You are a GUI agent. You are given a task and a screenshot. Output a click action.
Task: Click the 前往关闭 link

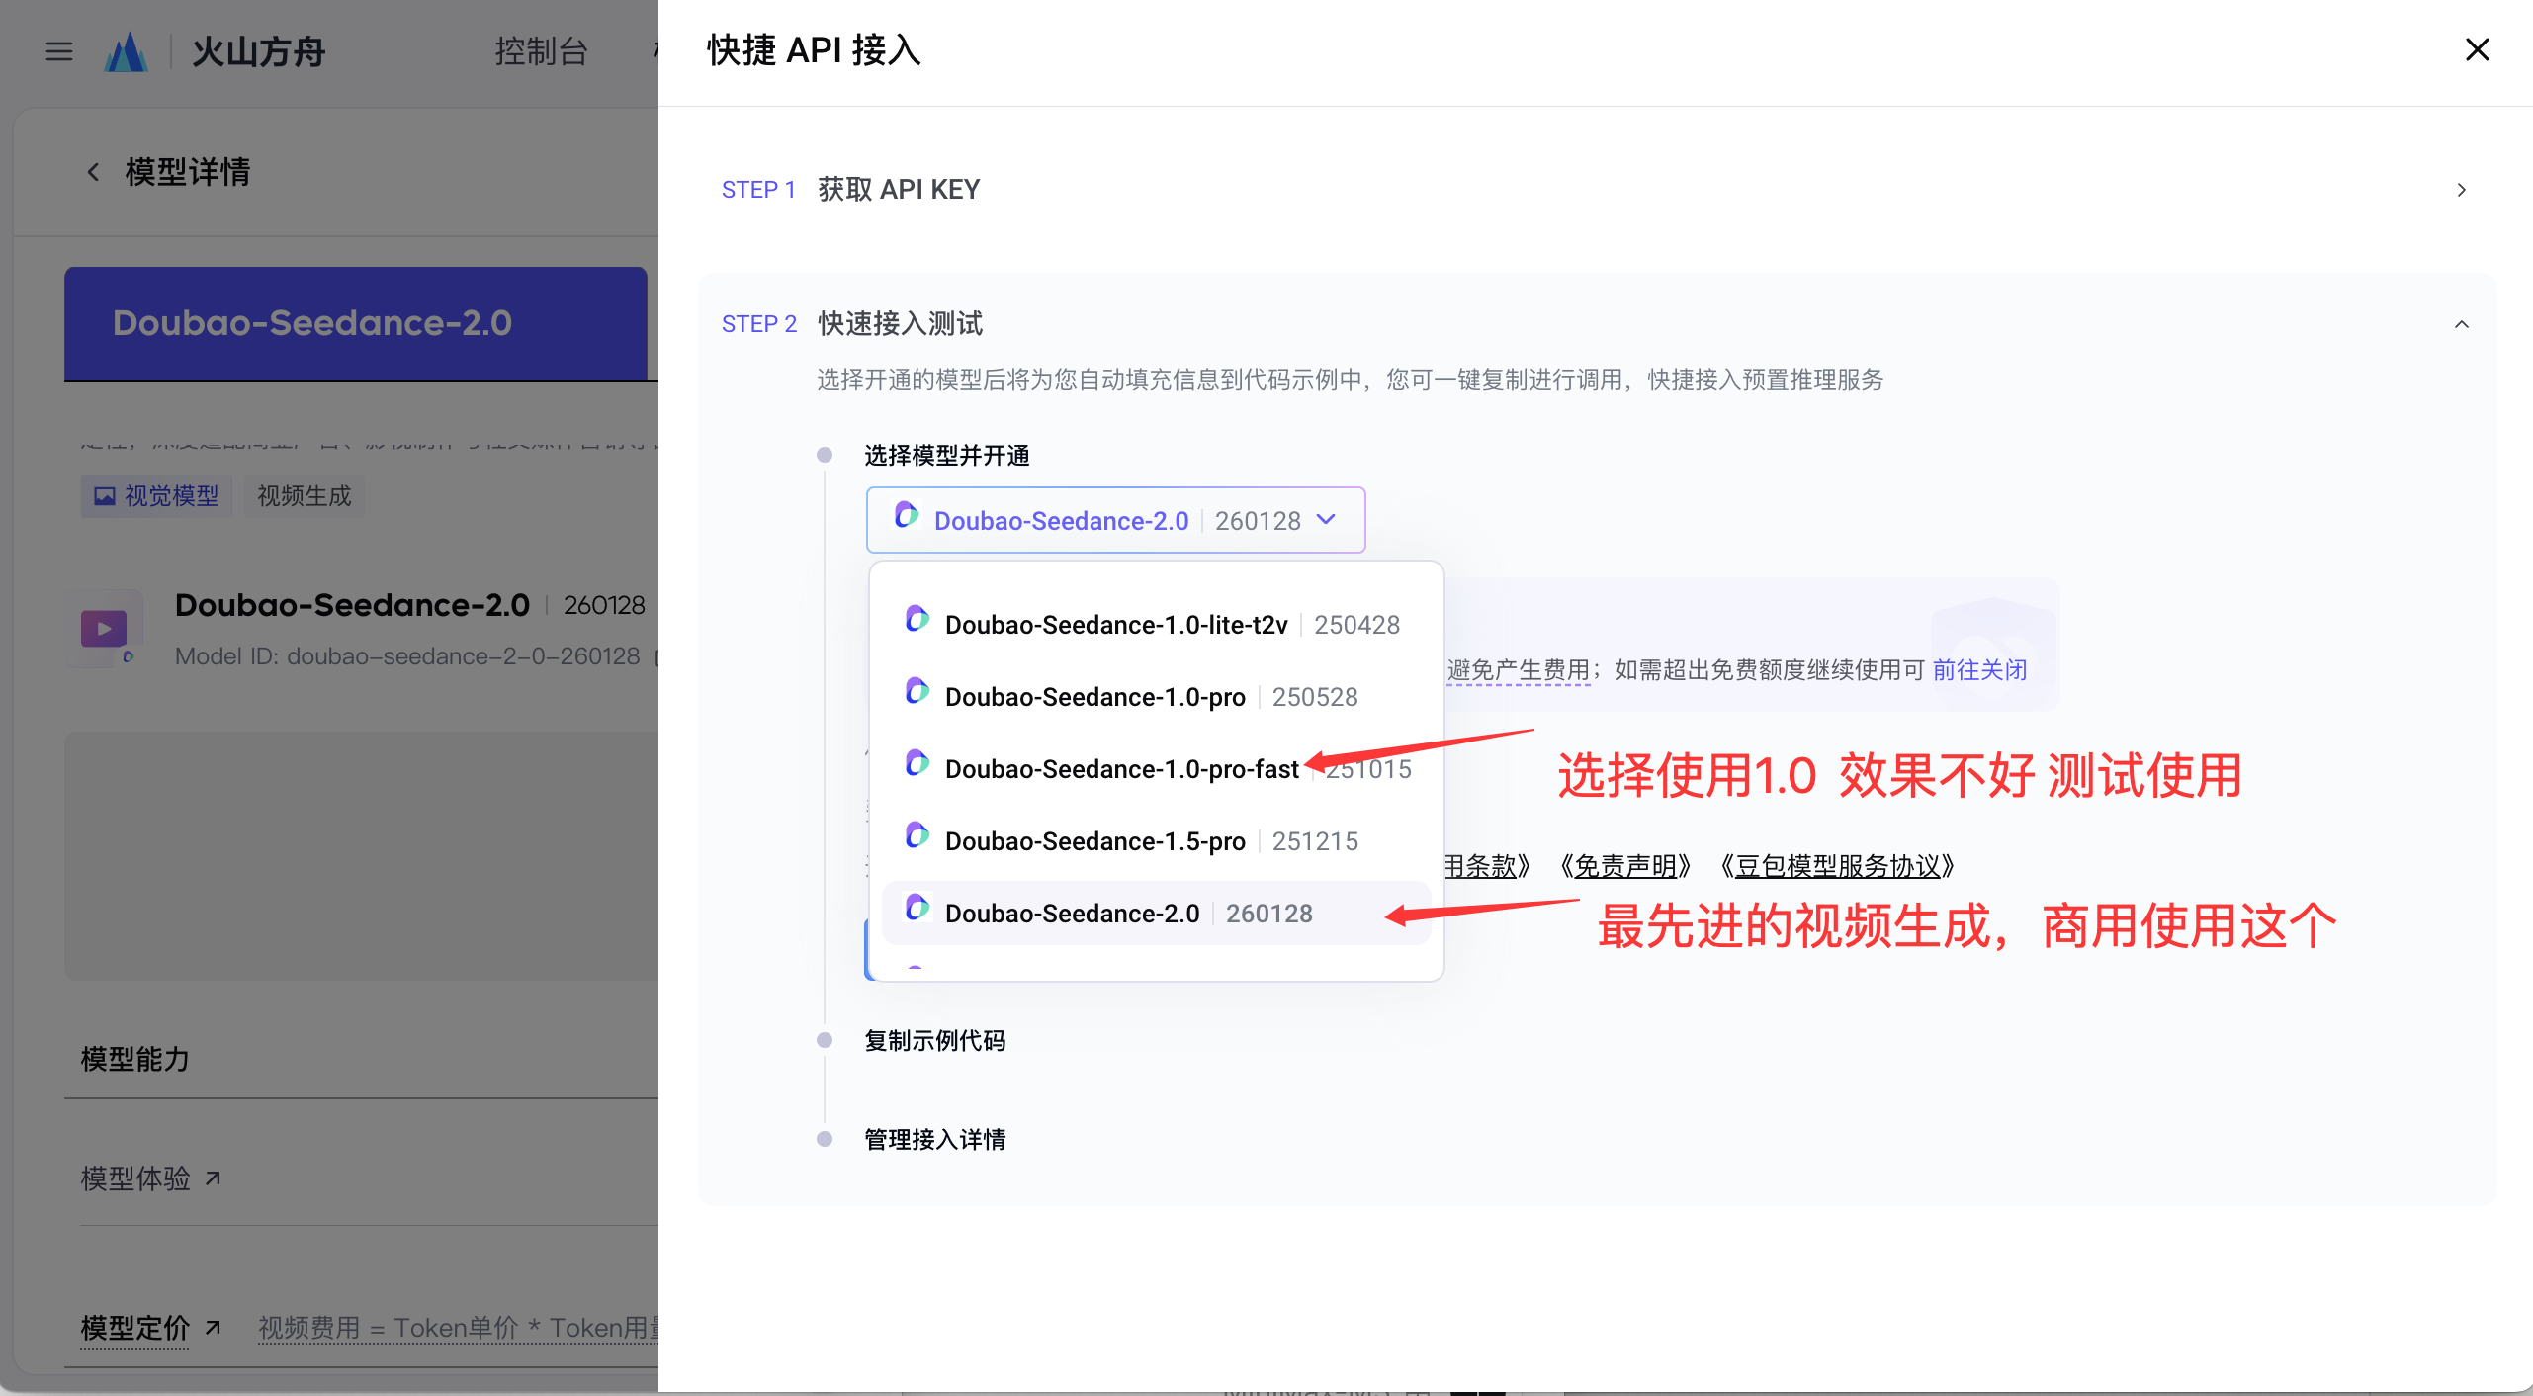(x=1979, y=670)
